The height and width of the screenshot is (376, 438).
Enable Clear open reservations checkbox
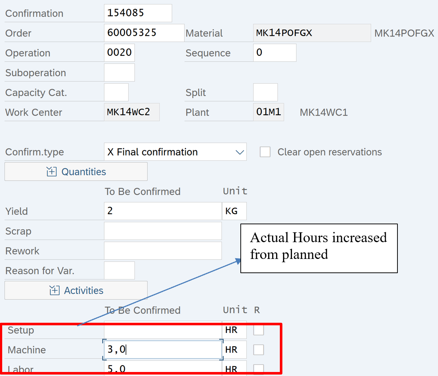265,152
